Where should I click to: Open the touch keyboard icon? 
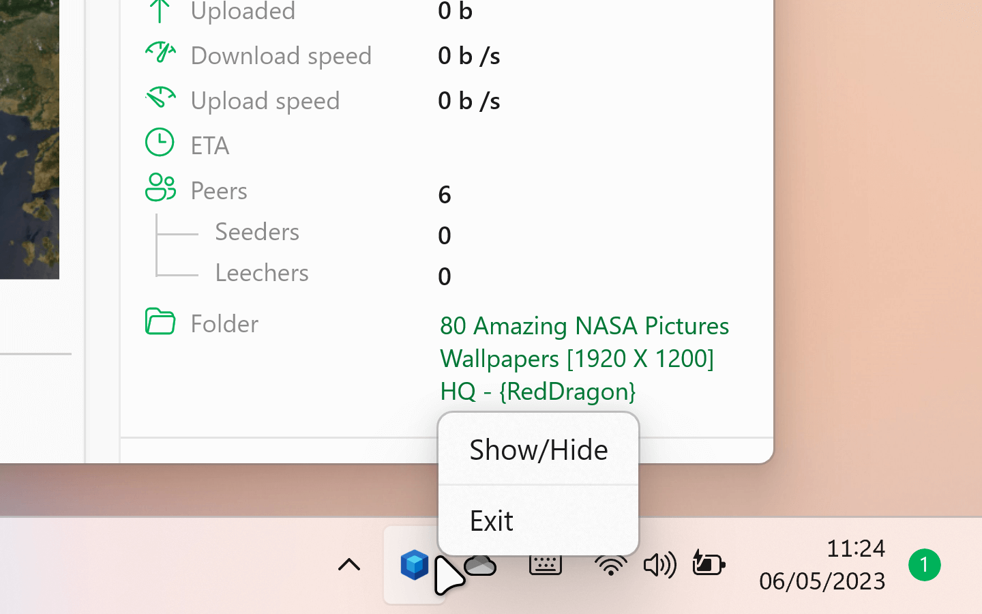coord(546,565)
